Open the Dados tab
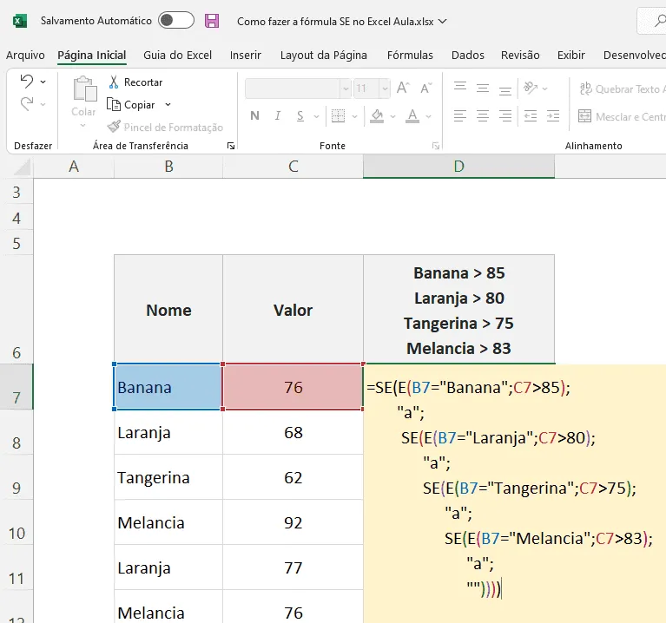Viewport: 666px width, 623px height. coord(468,56)
